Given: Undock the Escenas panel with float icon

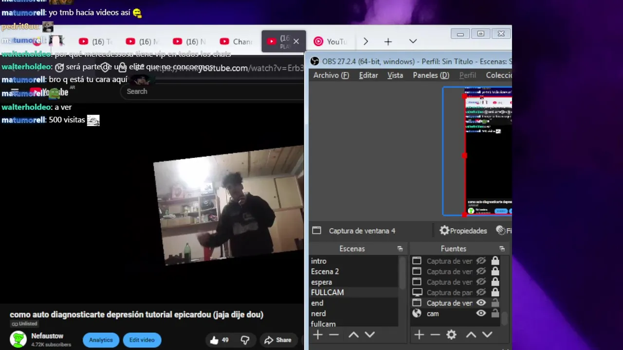Looking at the screenshot, I should [x=400, y=248].
